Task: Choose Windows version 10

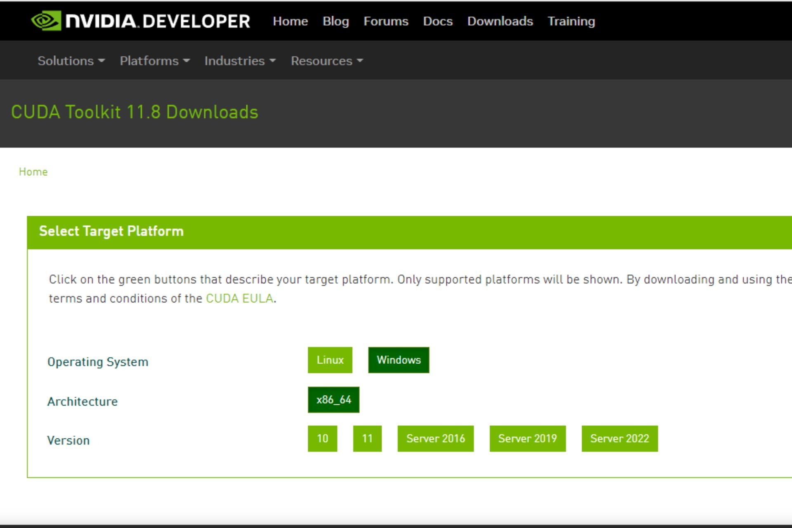Action: tap(322, 438)
